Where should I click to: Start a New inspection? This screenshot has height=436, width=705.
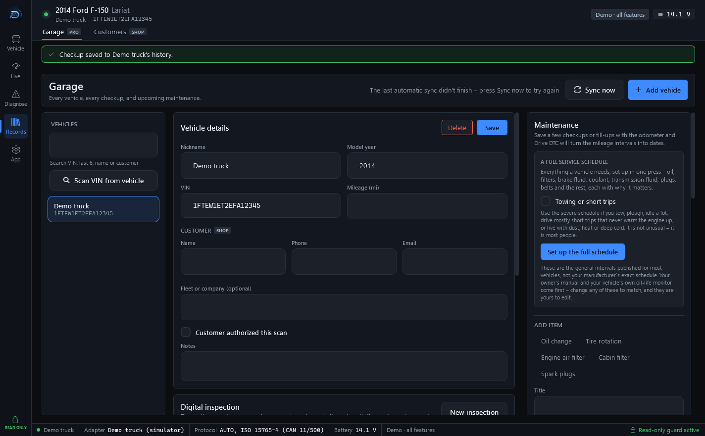tap(474, 409)
